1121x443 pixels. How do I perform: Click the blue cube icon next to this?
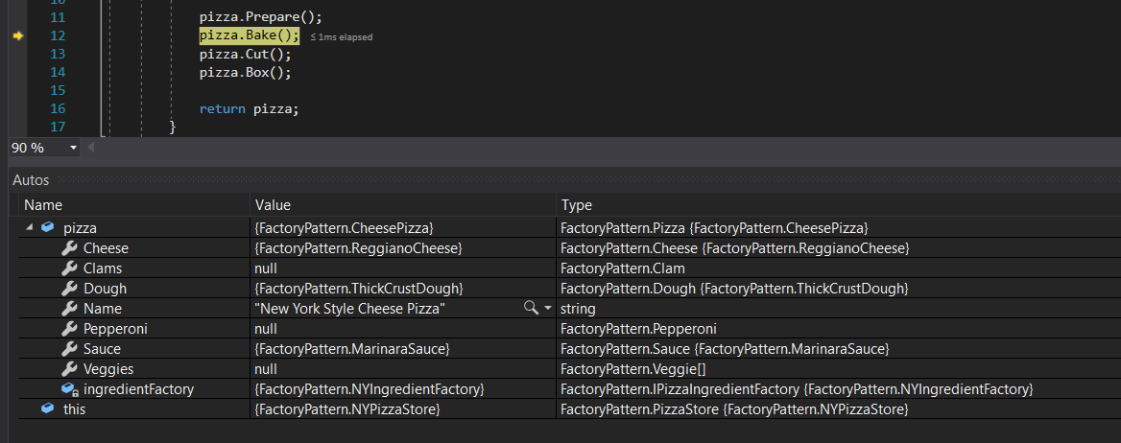[x=47, y=409]
